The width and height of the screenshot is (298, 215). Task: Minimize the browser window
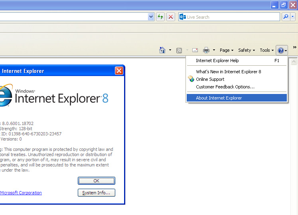coord(274,5)
